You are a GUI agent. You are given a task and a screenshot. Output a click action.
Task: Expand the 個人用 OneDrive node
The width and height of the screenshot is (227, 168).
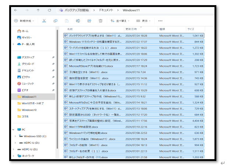(x=14, y=44)
